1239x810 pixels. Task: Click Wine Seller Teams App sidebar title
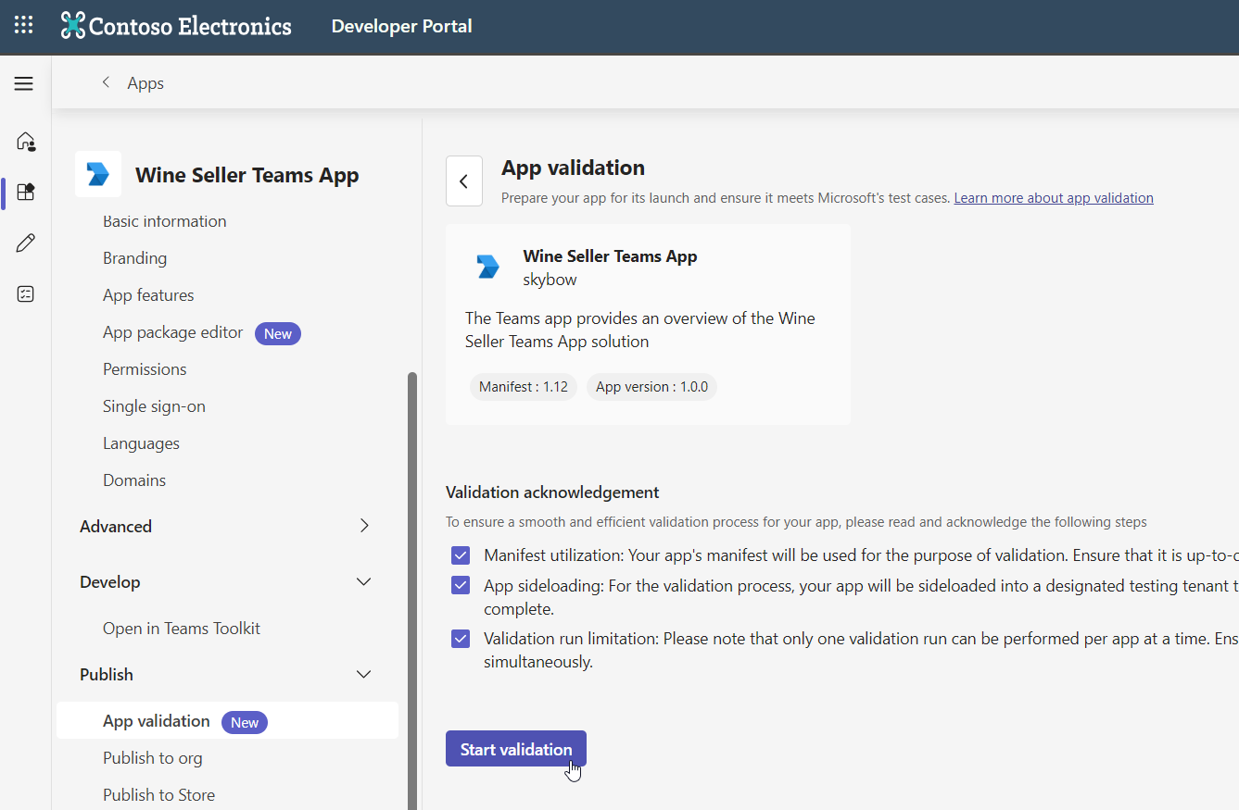(x=247, y=175)
